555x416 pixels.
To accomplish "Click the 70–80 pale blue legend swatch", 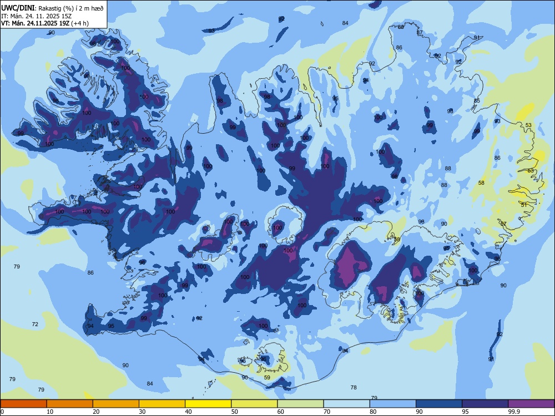I will 347,404.
